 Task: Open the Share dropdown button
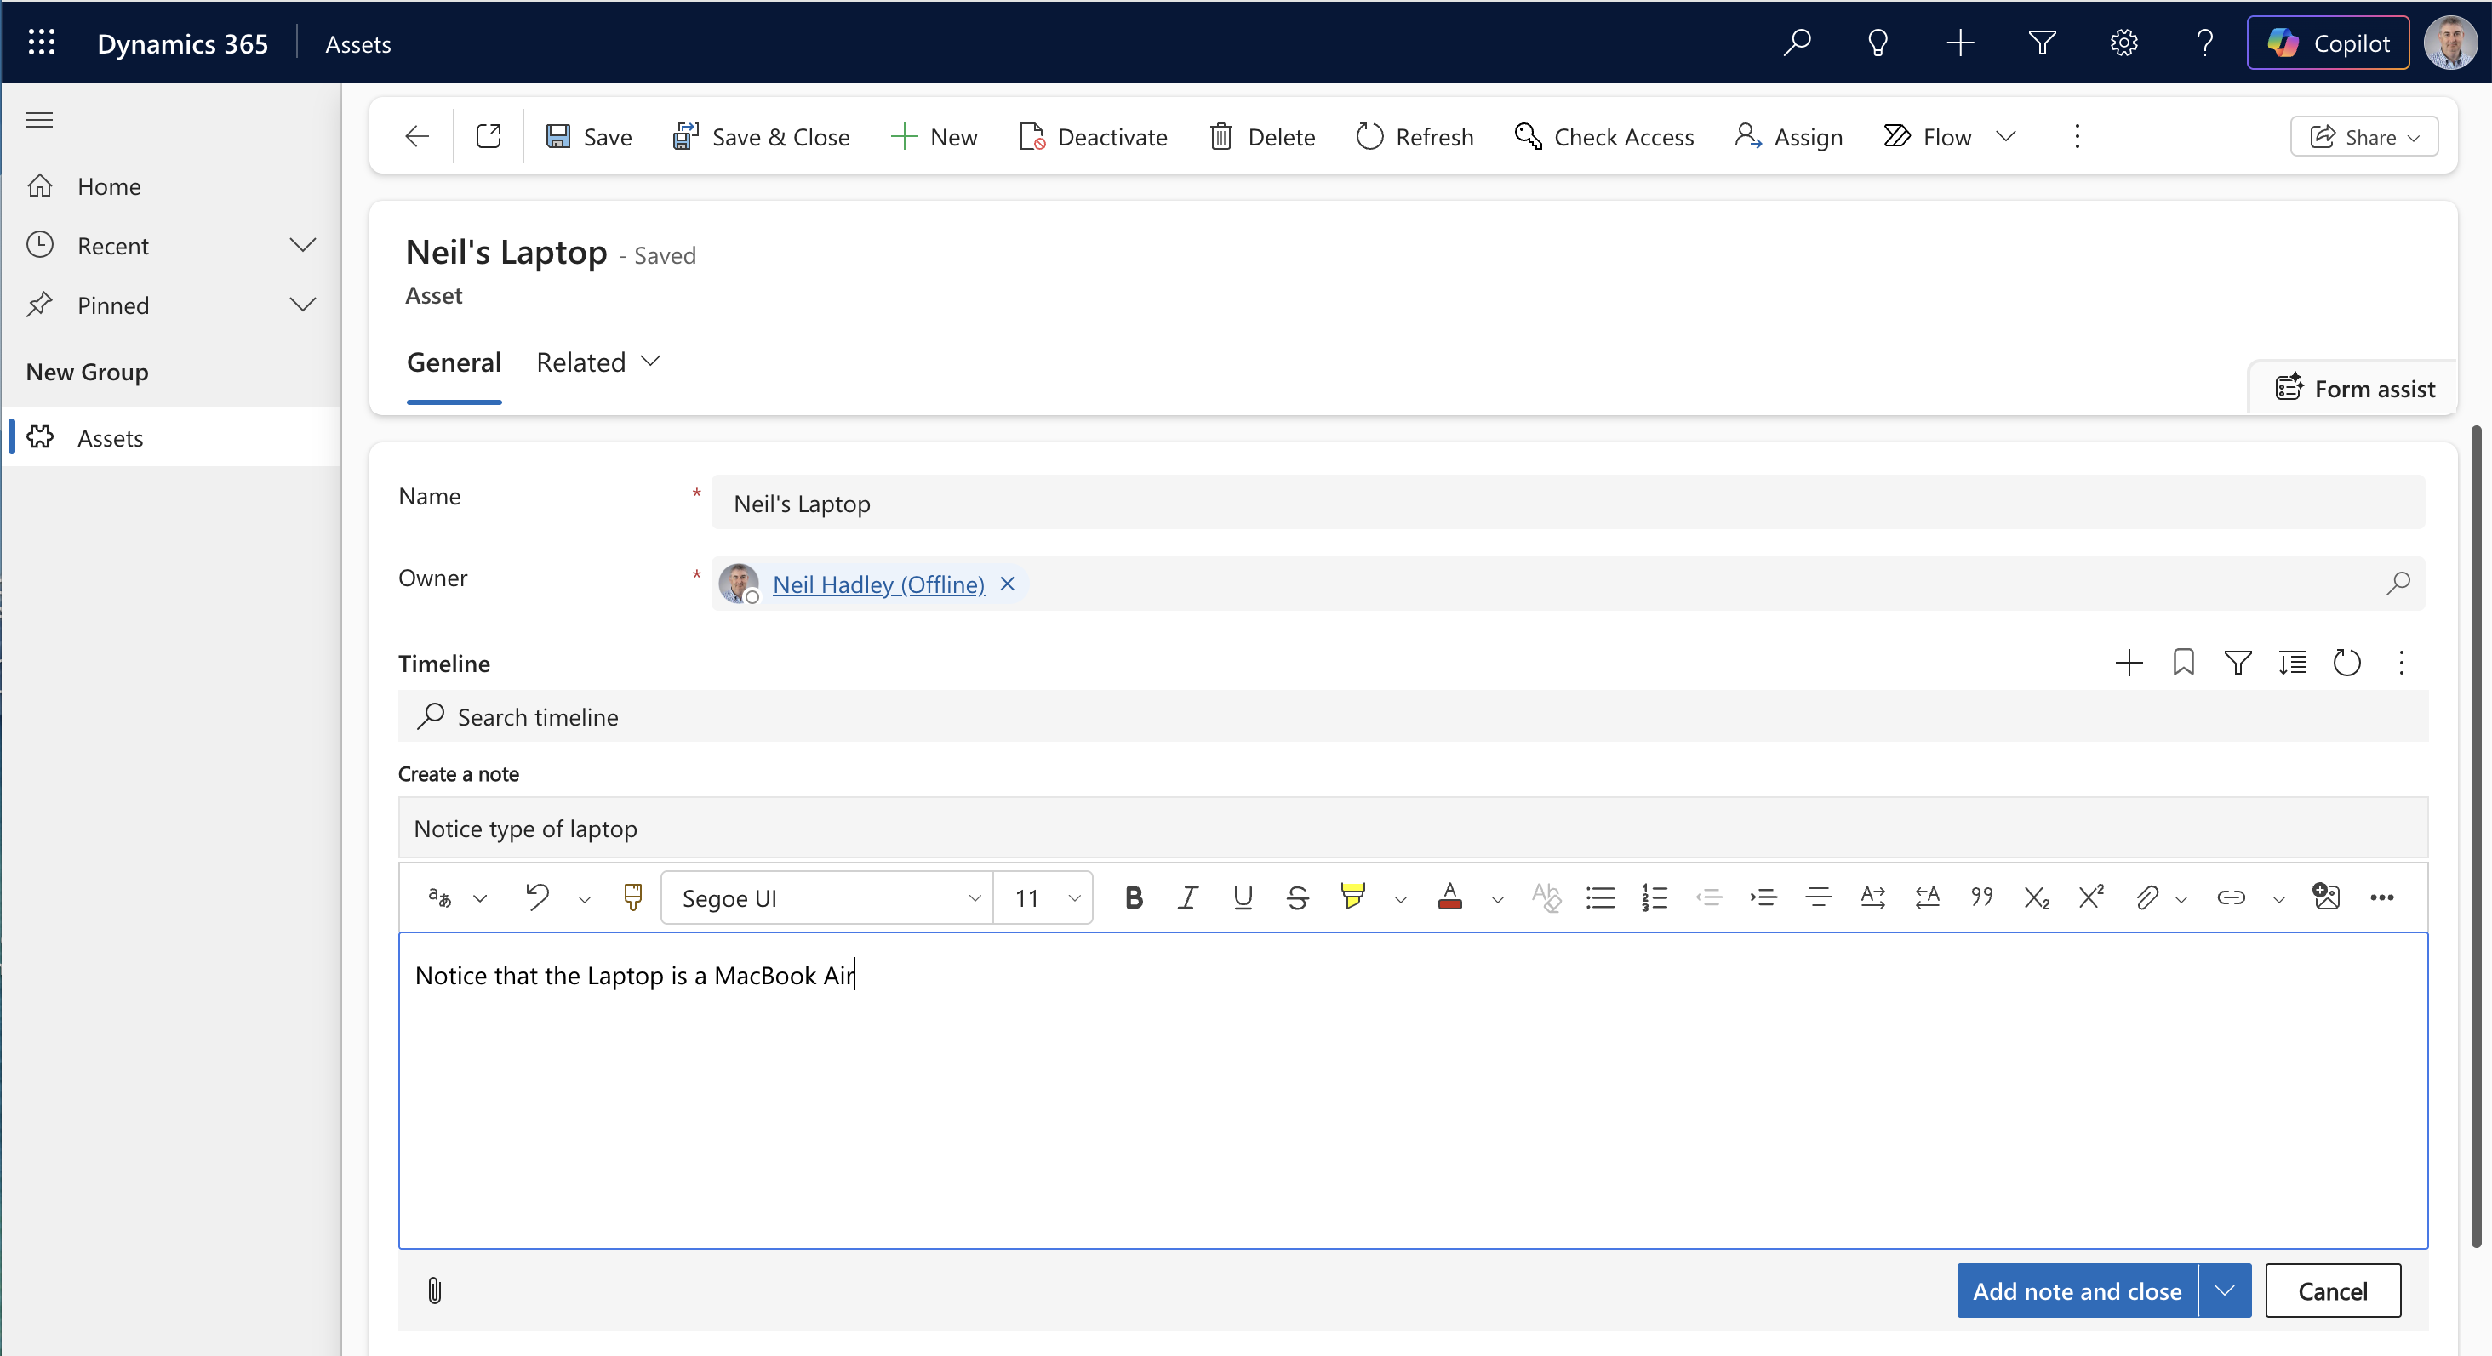point(2363,136)
